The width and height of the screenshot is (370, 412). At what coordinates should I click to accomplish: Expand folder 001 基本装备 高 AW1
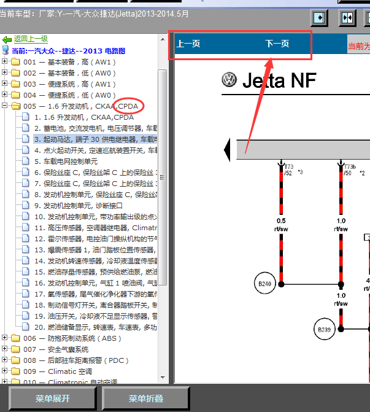pyautogui.click(x=4, y=61)
